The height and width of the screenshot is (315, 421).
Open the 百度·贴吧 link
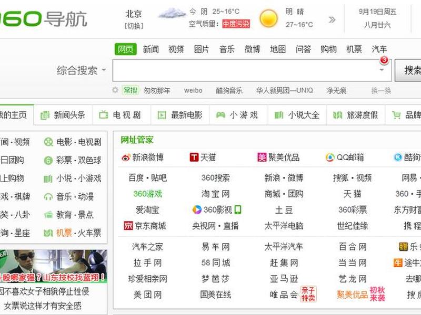pos(148,178)
